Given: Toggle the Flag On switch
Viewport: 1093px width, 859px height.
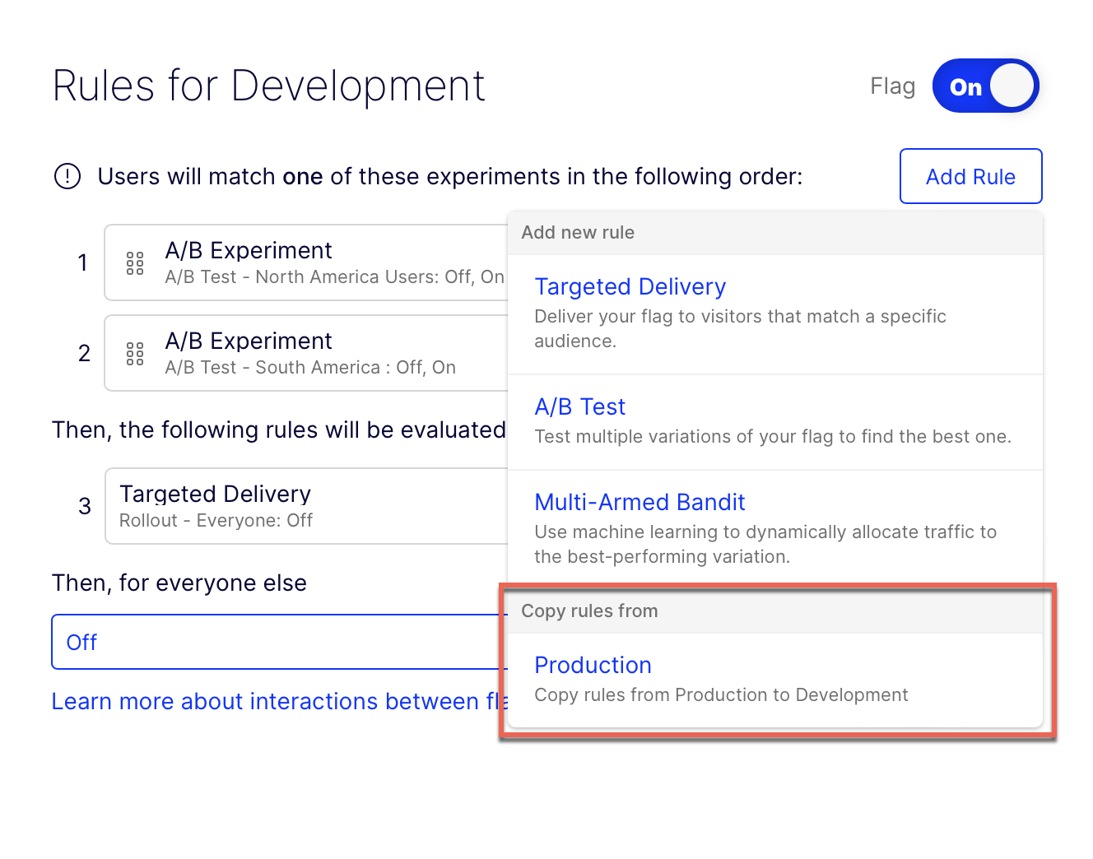Looking at the screenshot, I should point(985,86).
